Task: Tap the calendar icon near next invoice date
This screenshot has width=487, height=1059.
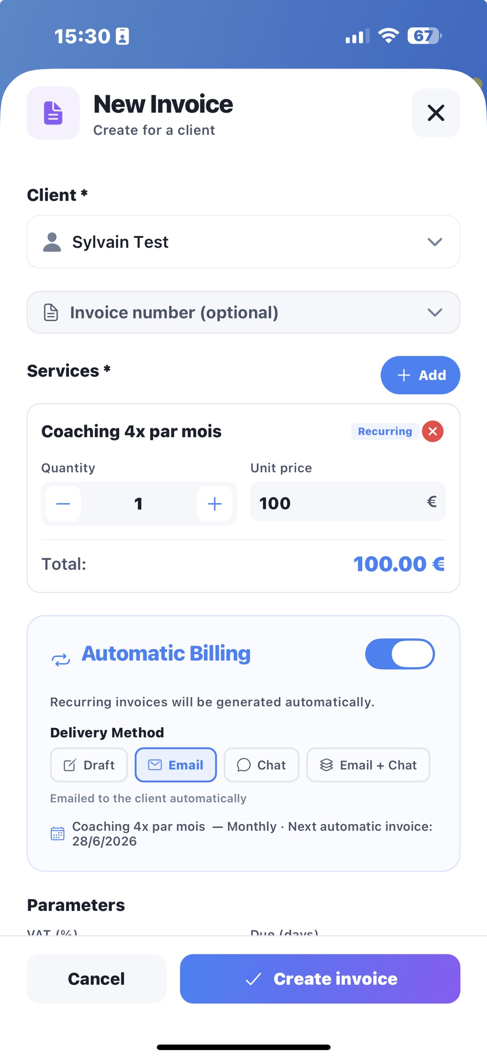Action: [58, 833]
